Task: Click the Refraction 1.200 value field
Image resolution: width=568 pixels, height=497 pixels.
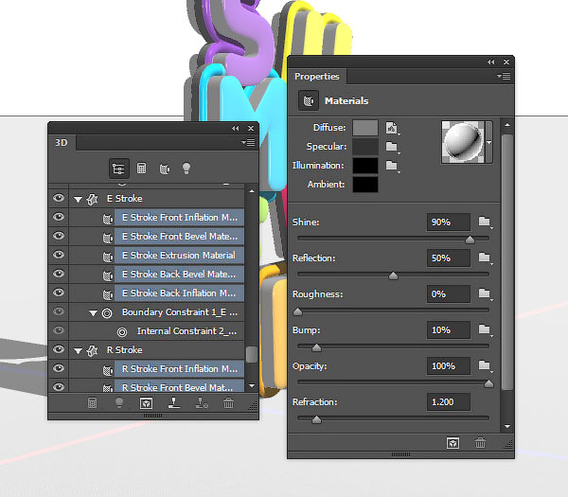Action: [x=449, y=402]
